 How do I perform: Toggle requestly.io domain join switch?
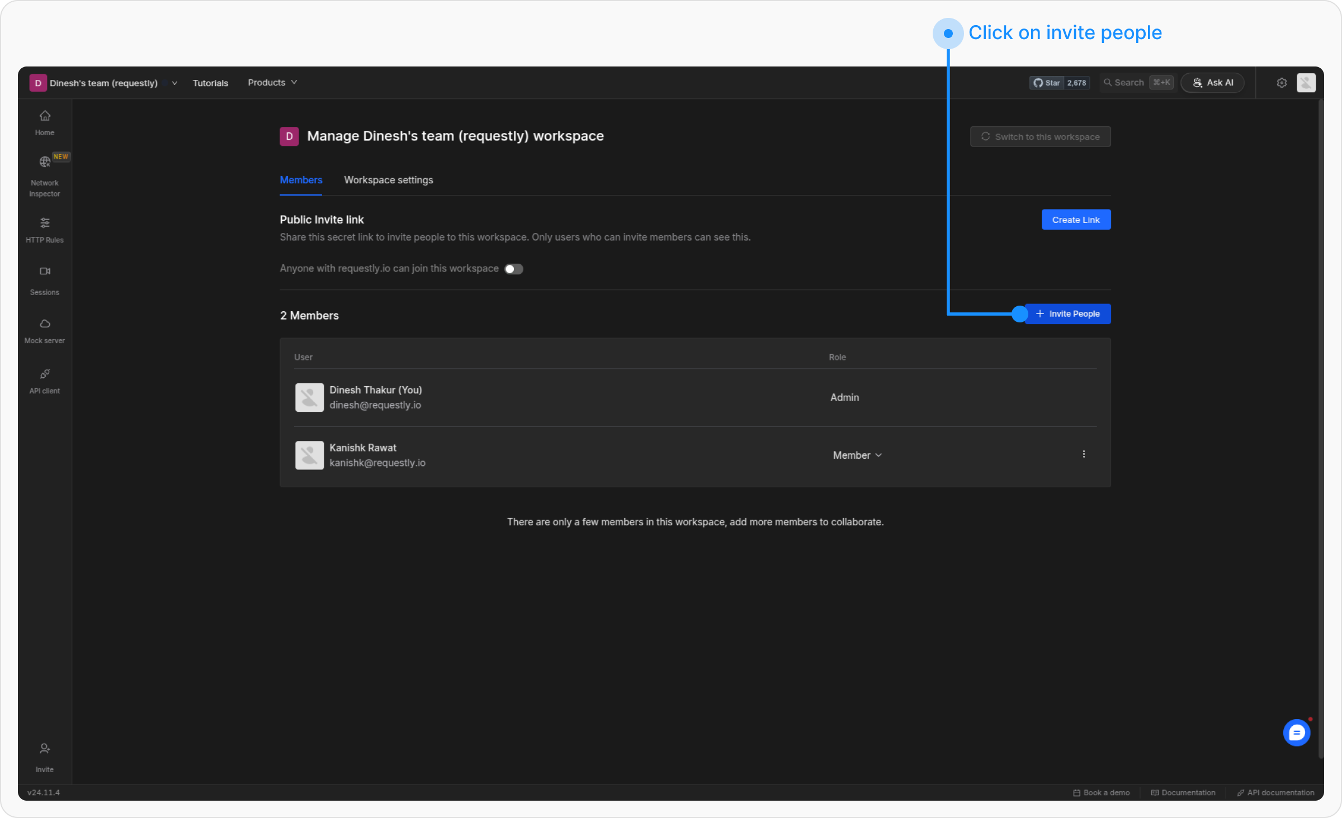[513, 269]
